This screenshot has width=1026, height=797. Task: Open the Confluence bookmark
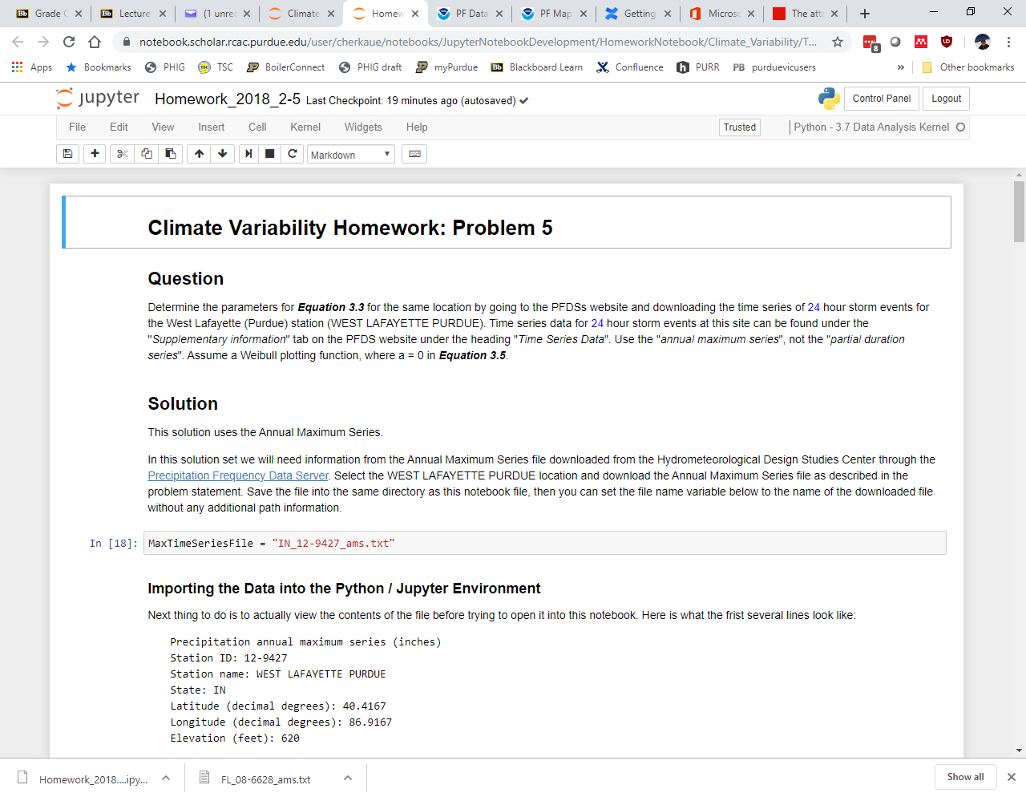[x=630, y=67]
